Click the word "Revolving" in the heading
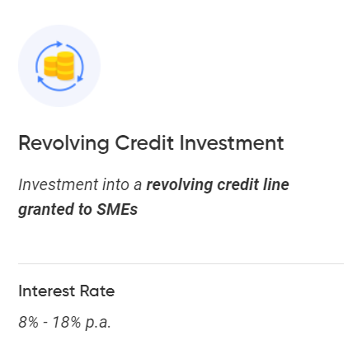Screen dimensions: 362x349 pyautogui.click(x=63, y=143)
